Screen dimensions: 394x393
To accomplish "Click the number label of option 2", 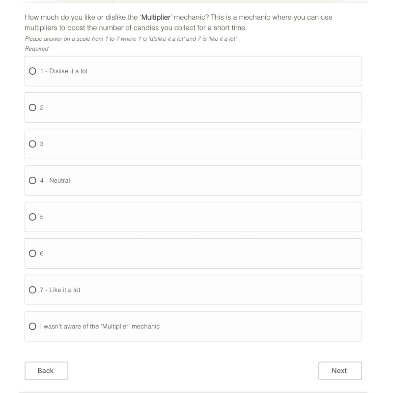I will (x=42, y=108).
